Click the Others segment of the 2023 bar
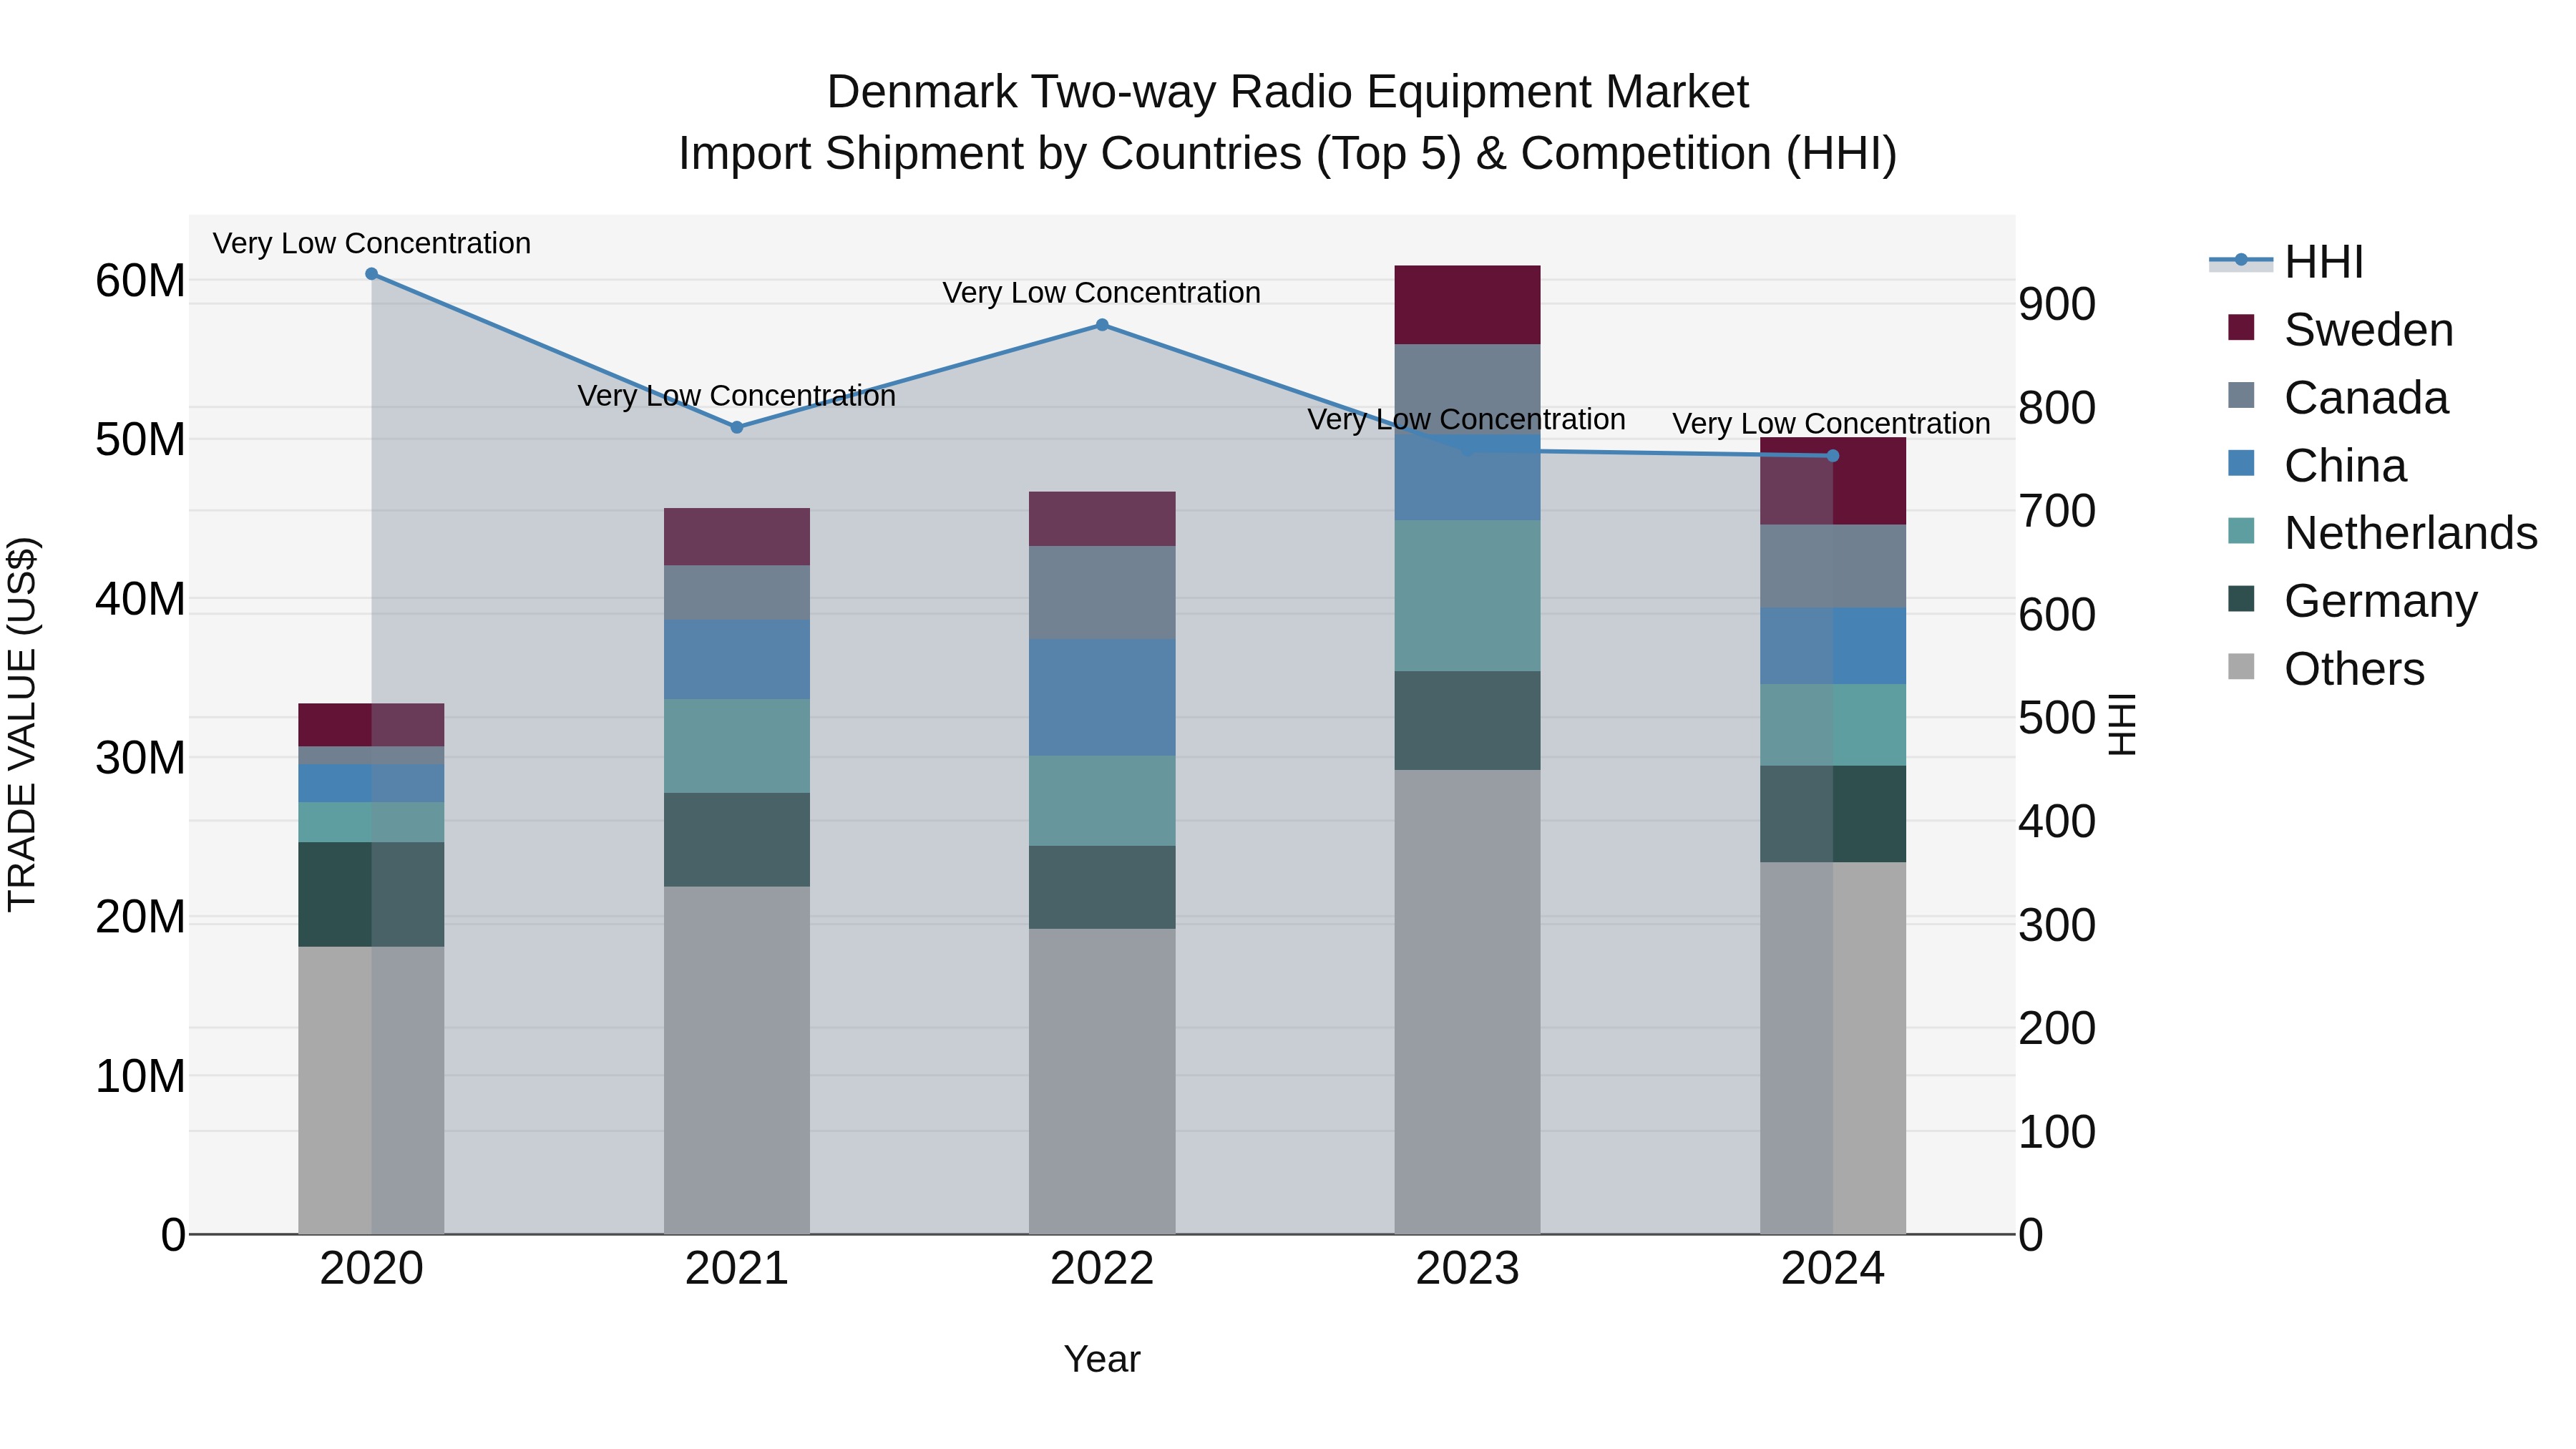The image size is (2576, 1449). pyautogui.click(x=1467, y=1002)
